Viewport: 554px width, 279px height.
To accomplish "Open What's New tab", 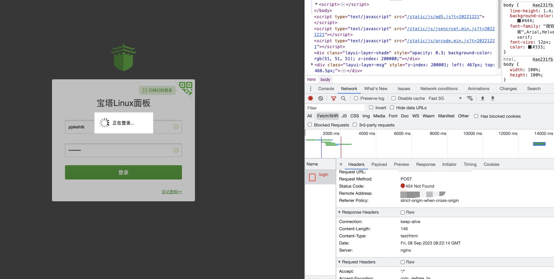I will click(x=376, y=88).
